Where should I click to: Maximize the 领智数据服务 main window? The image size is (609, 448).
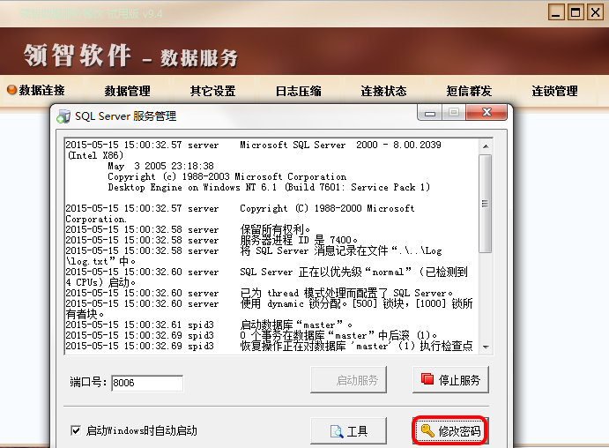576,12
